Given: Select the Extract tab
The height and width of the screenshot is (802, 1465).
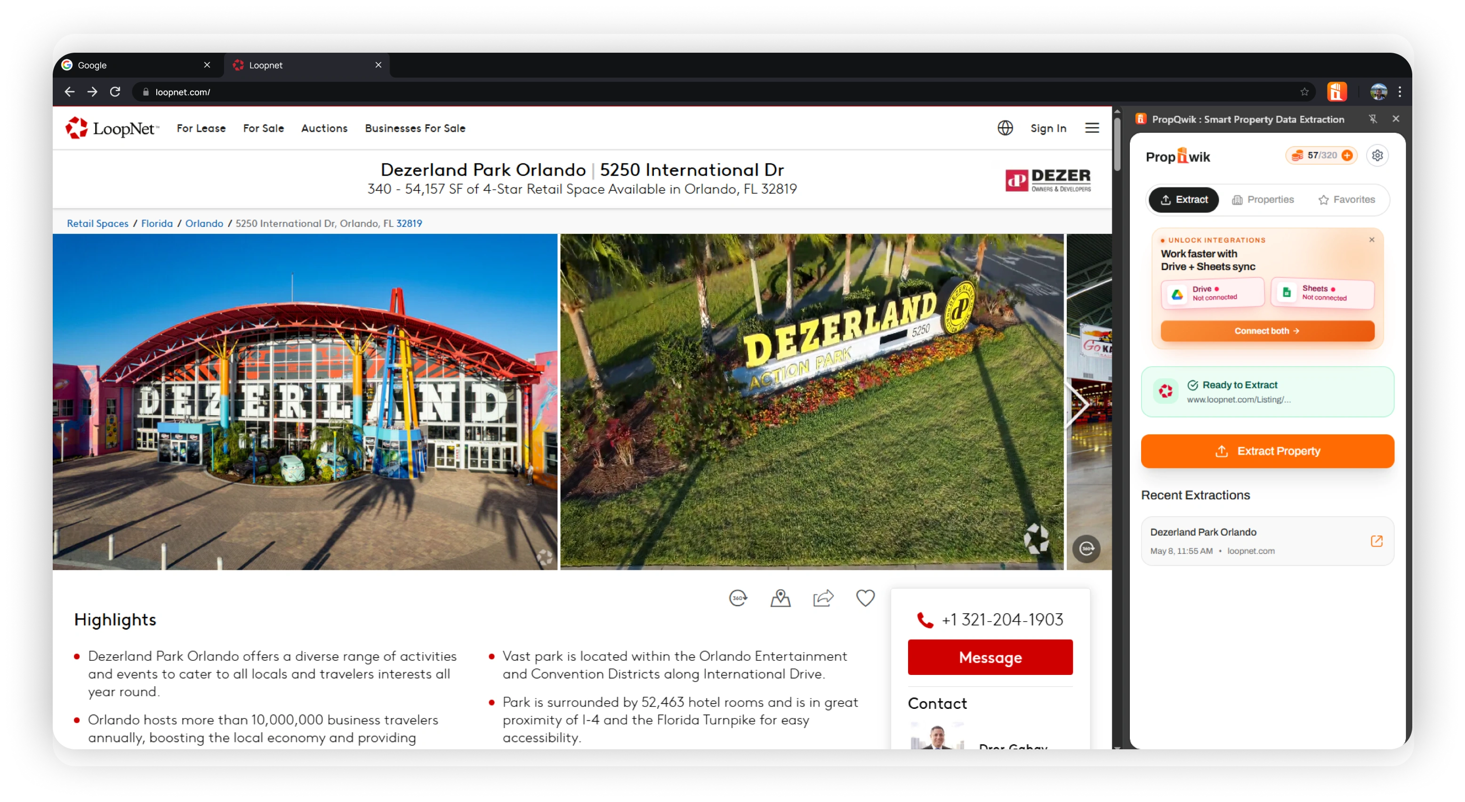Looking at the screenshot, I should 1183,200.
